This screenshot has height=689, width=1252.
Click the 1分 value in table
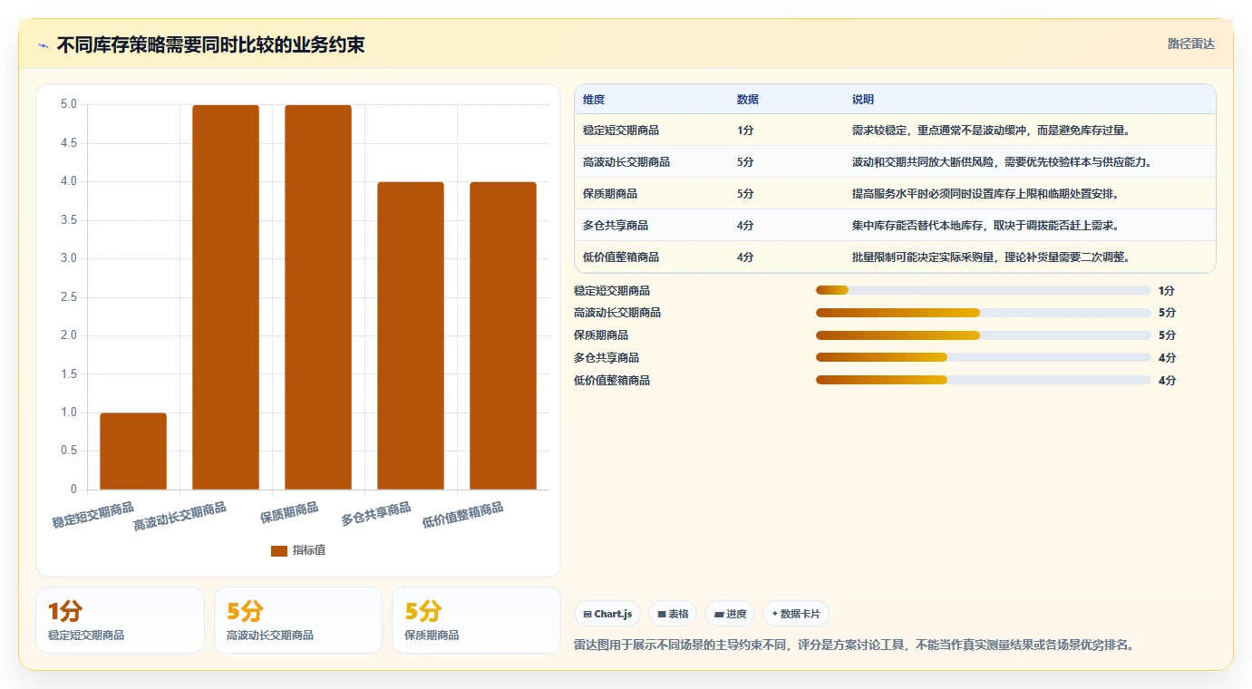tap(745, 130)
